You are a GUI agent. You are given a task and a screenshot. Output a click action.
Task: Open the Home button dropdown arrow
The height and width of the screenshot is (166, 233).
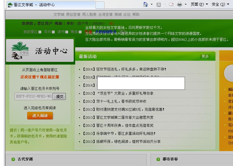152,4
